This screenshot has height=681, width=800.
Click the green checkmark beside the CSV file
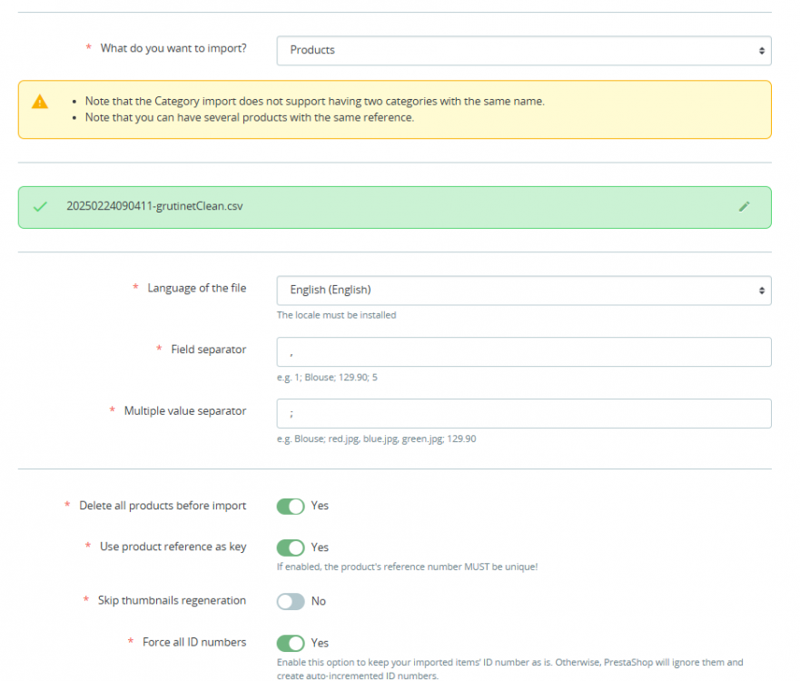pyautogui.click(x=40, y=207)
